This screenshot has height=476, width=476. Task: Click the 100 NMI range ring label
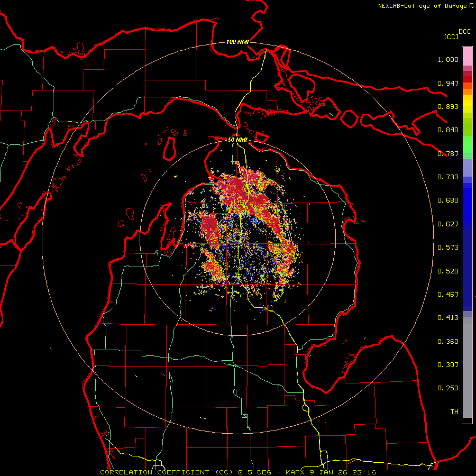[x=237, y=42]
